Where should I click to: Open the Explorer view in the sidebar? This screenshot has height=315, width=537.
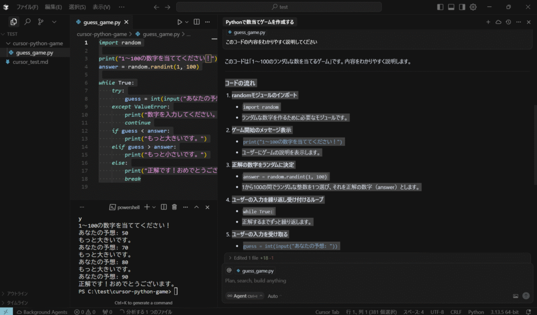(14, 22)
